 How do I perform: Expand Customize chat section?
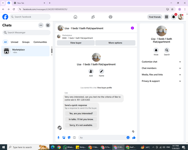click(161, 62)
